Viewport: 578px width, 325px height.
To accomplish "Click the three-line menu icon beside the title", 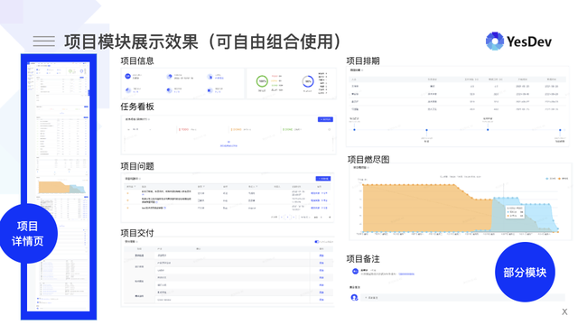I will (44, 41).
